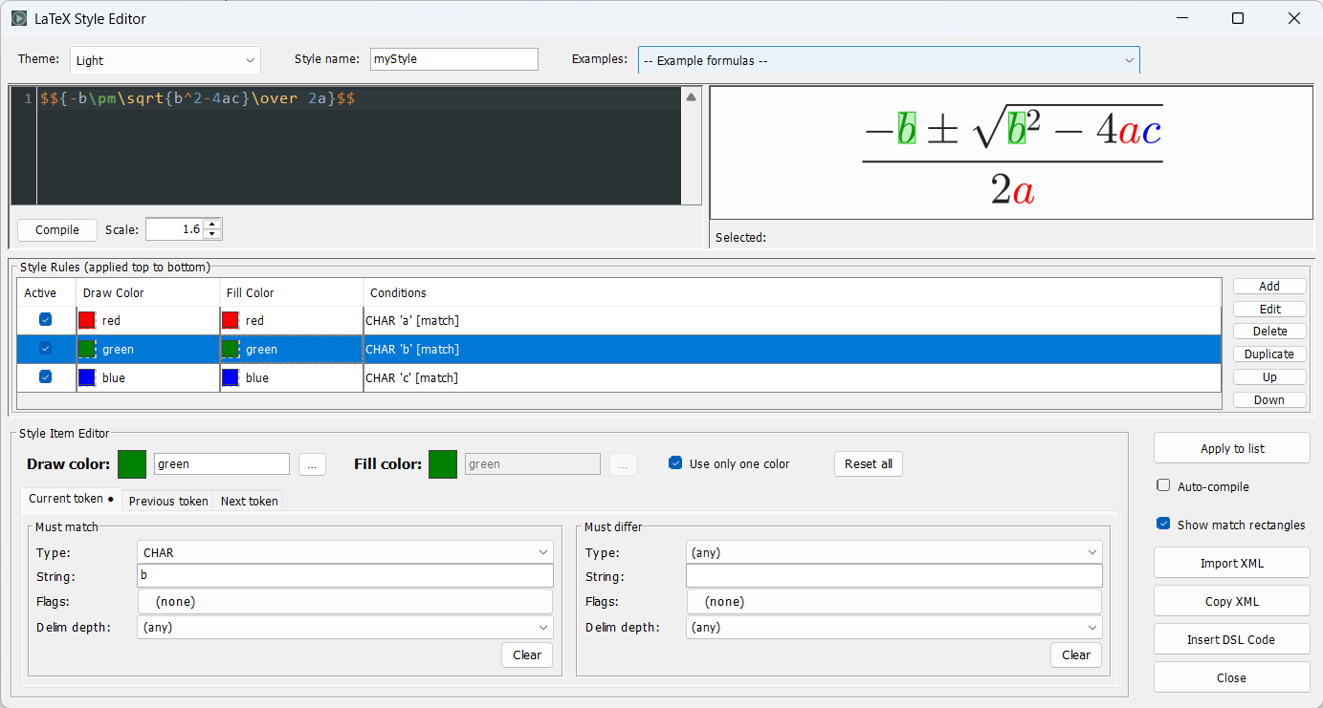1323x708 pixels.
Task: Click the scale spinner up arrow
Action: 212,225
